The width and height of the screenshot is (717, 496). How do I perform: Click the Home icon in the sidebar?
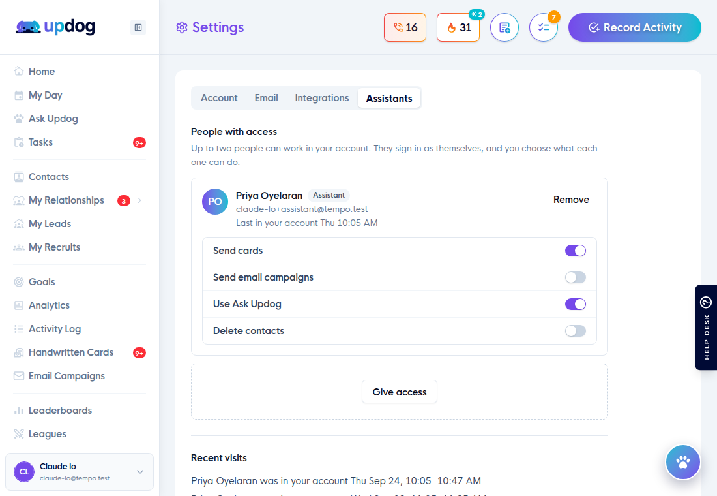(19, 71)
